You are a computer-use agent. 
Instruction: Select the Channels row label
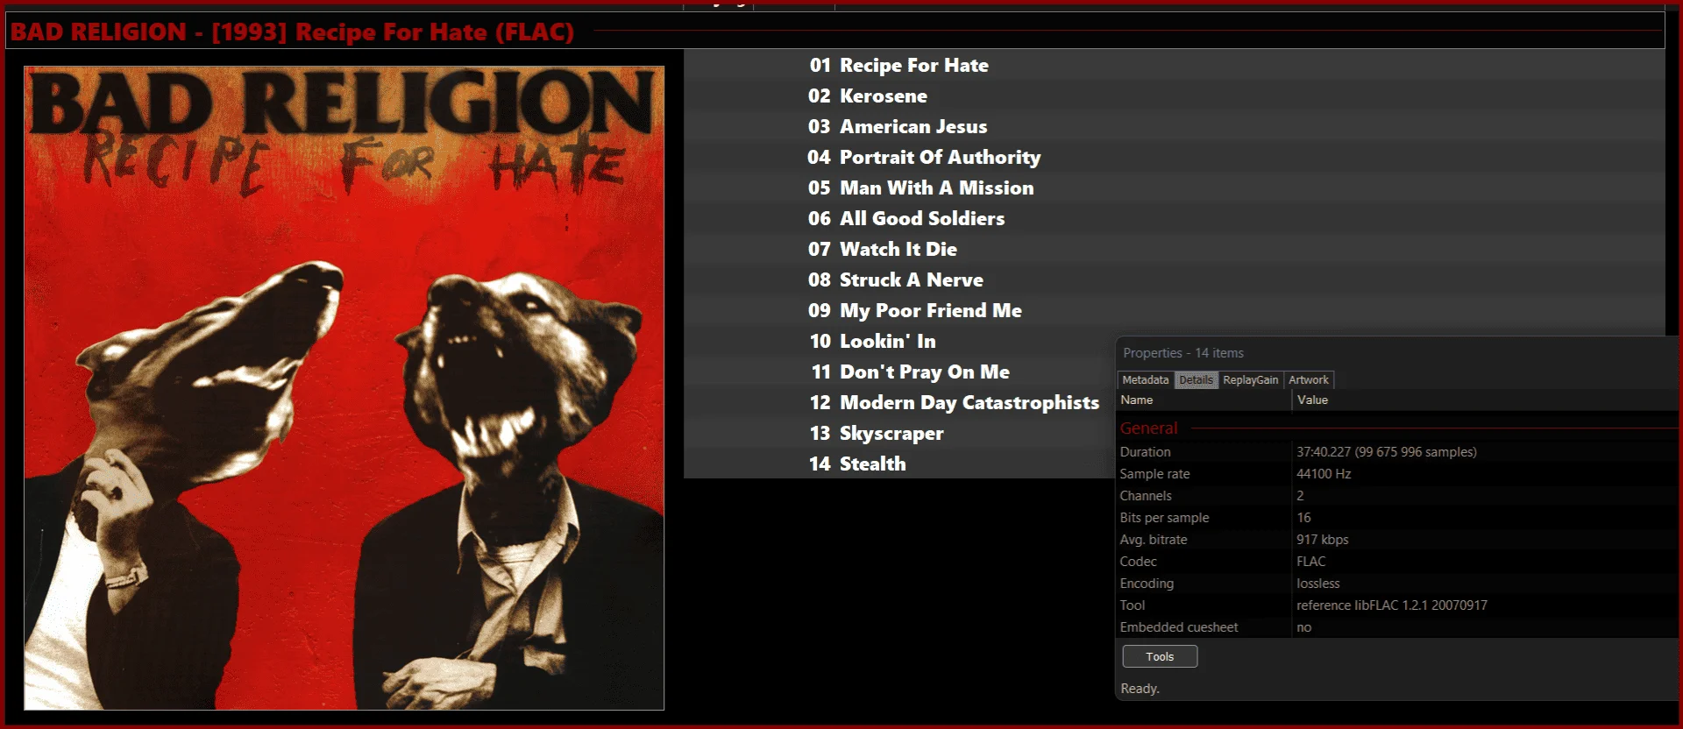tap(1145, 496)
